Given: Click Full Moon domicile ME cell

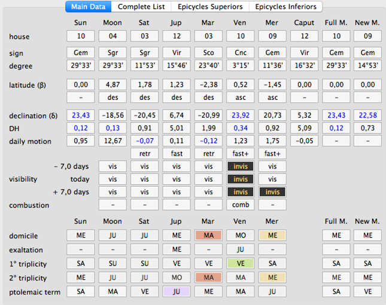Looking at the screenshot, I should click(336, 235).
